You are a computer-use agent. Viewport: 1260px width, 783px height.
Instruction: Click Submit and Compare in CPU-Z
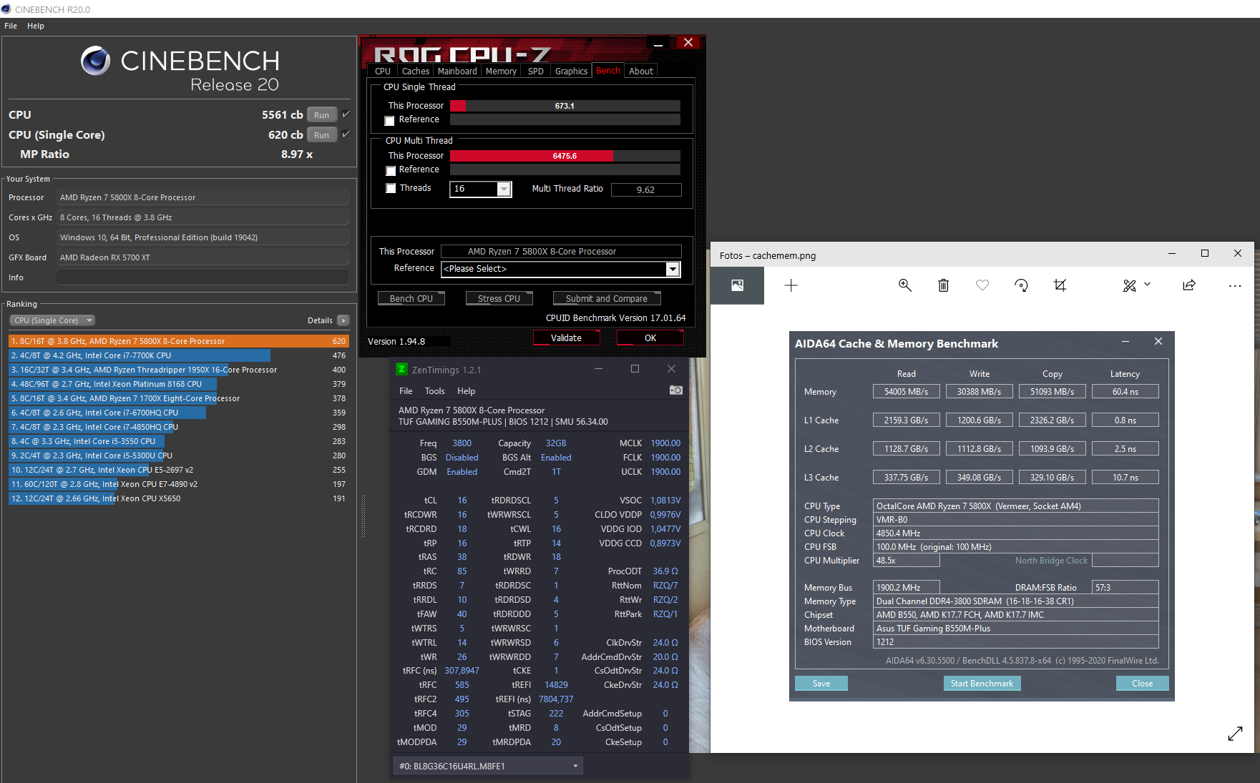pos(606,298)
